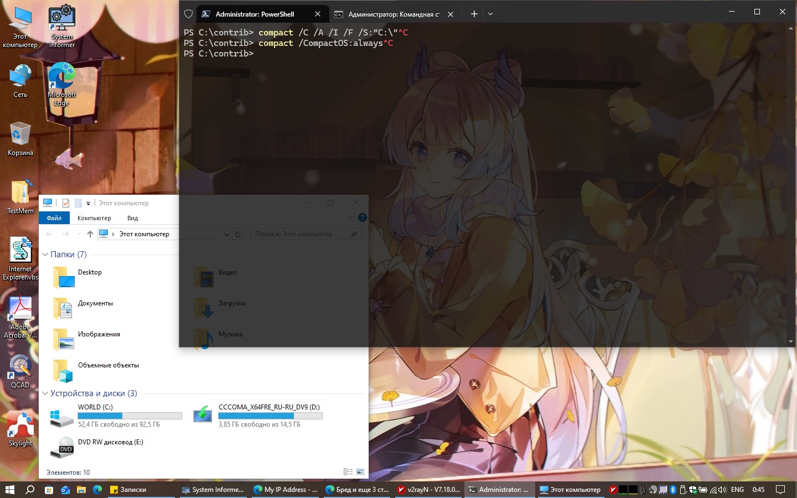The width and height of the screenshot is (797, 498).
Task: Switch Explorer to details view
Action: (348, 472)
